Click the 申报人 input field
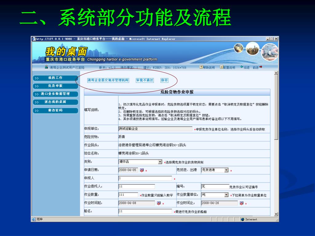315x236 pixels. tap(145, 178)
